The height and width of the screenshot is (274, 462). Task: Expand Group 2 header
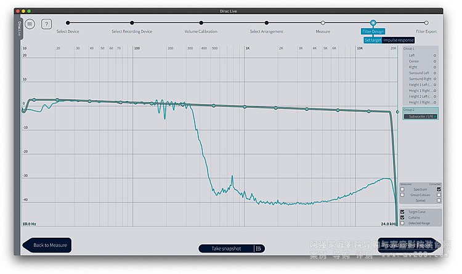(x=410, y=110)
